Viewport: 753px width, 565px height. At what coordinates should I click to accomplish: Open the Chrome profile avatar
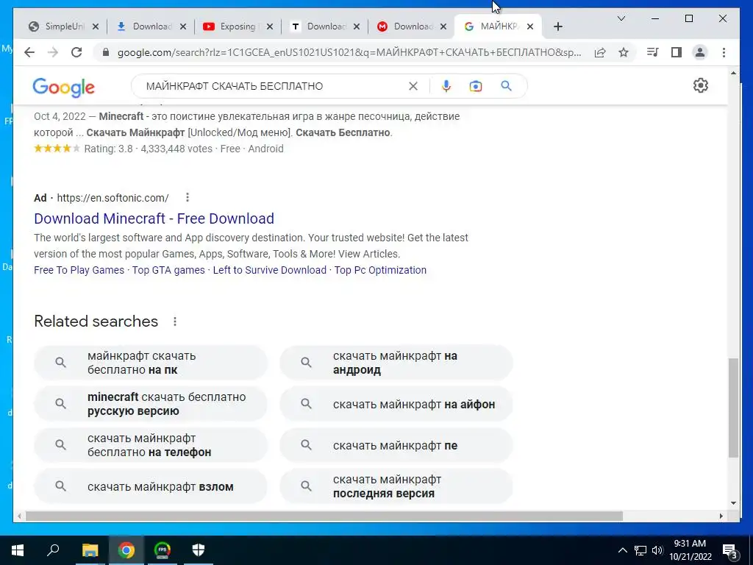pos(700,52)
